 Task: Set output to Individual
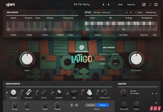91,105
